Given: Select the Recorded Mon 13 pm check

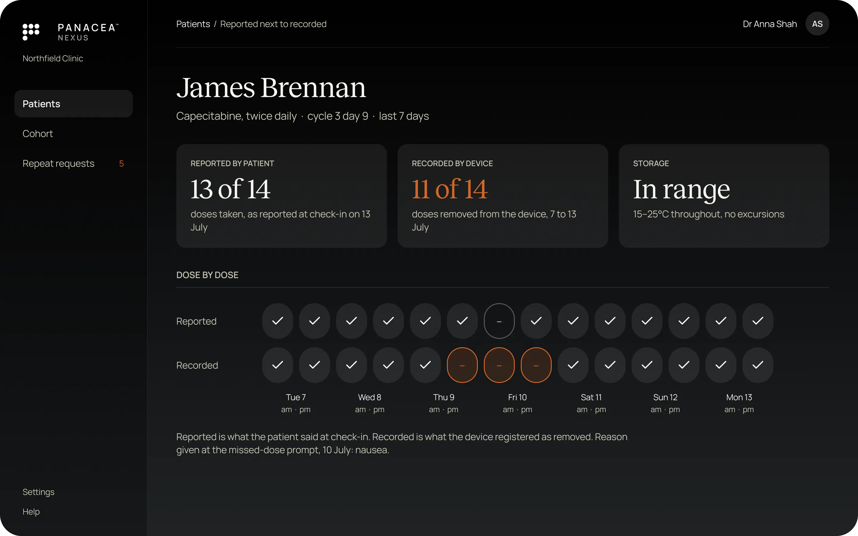Looking at the screenshot, I should (758, 365).
